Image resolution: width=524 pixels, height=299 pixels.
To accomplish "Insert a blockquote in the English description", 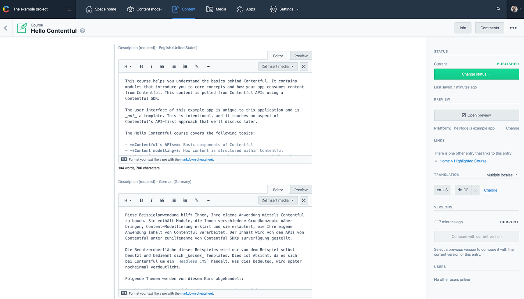I will 162,66.
